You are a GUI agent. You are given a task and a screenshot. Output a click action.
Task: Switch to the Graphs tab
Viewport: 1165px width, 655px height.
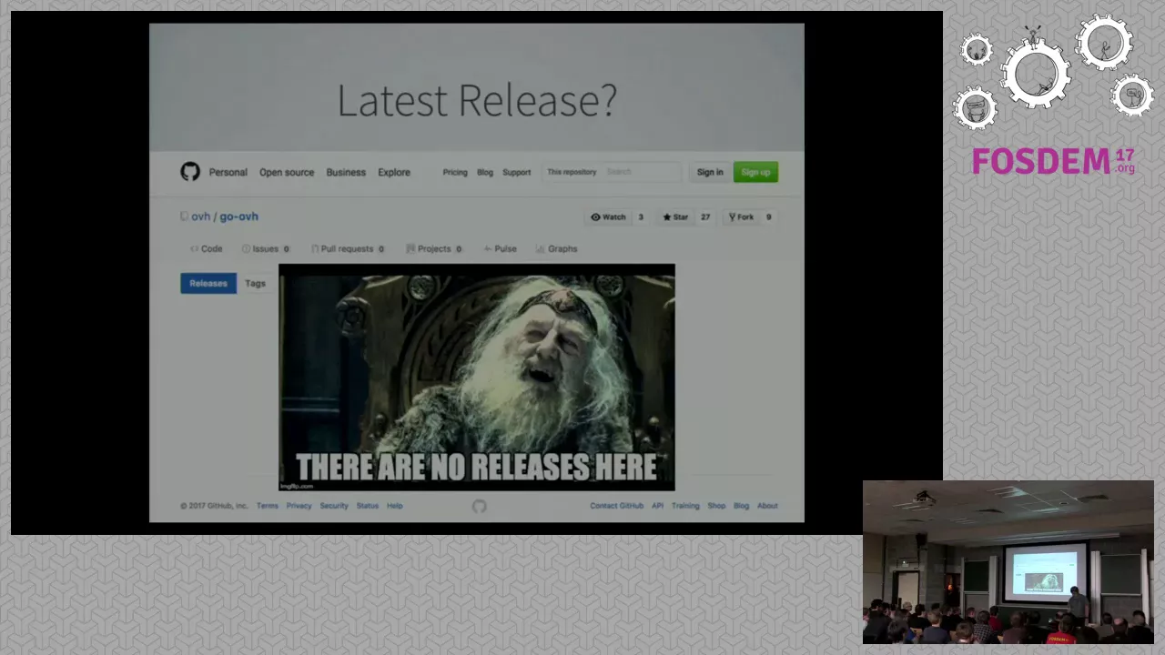coord(557,248)
